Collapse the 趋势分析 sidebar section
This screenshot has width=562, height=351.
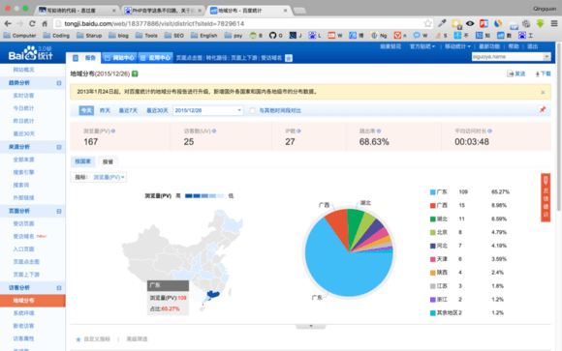coord(59,83)
